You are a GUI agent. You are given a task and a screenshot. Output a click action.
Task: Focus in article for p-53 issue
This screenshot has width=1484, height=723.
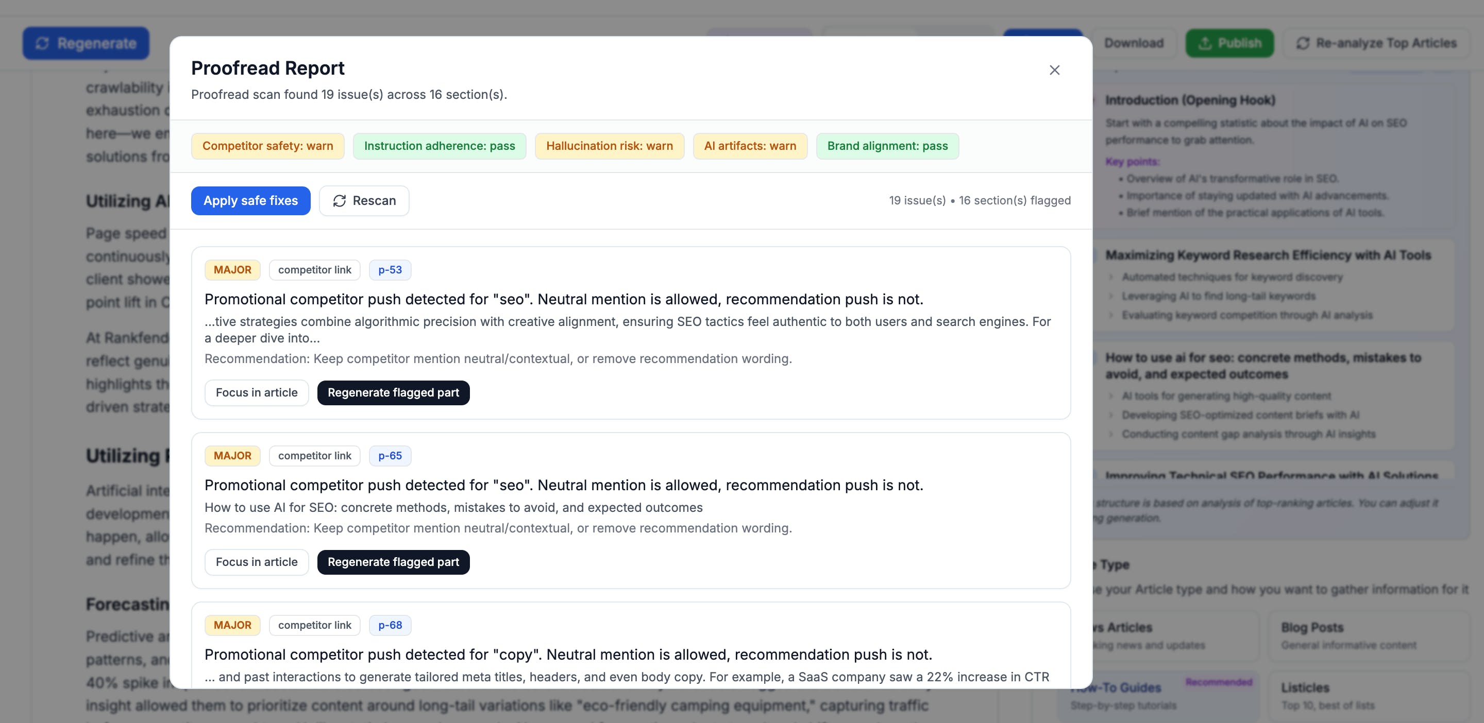tap(257, 392)
